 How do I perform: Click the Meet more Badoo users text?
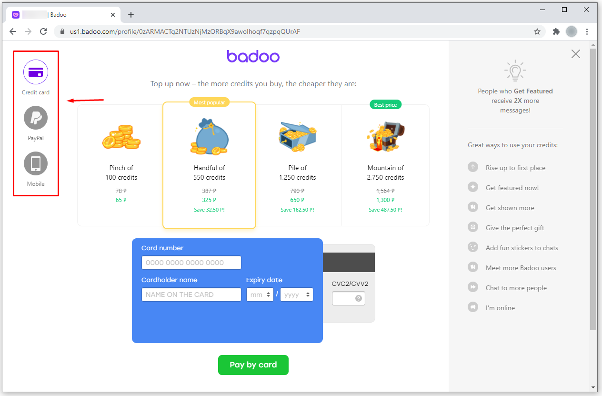(521, 268)
